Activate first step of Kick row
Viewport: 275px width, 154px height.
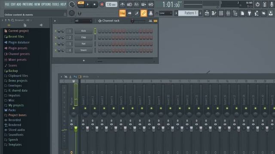click(99, 31)
